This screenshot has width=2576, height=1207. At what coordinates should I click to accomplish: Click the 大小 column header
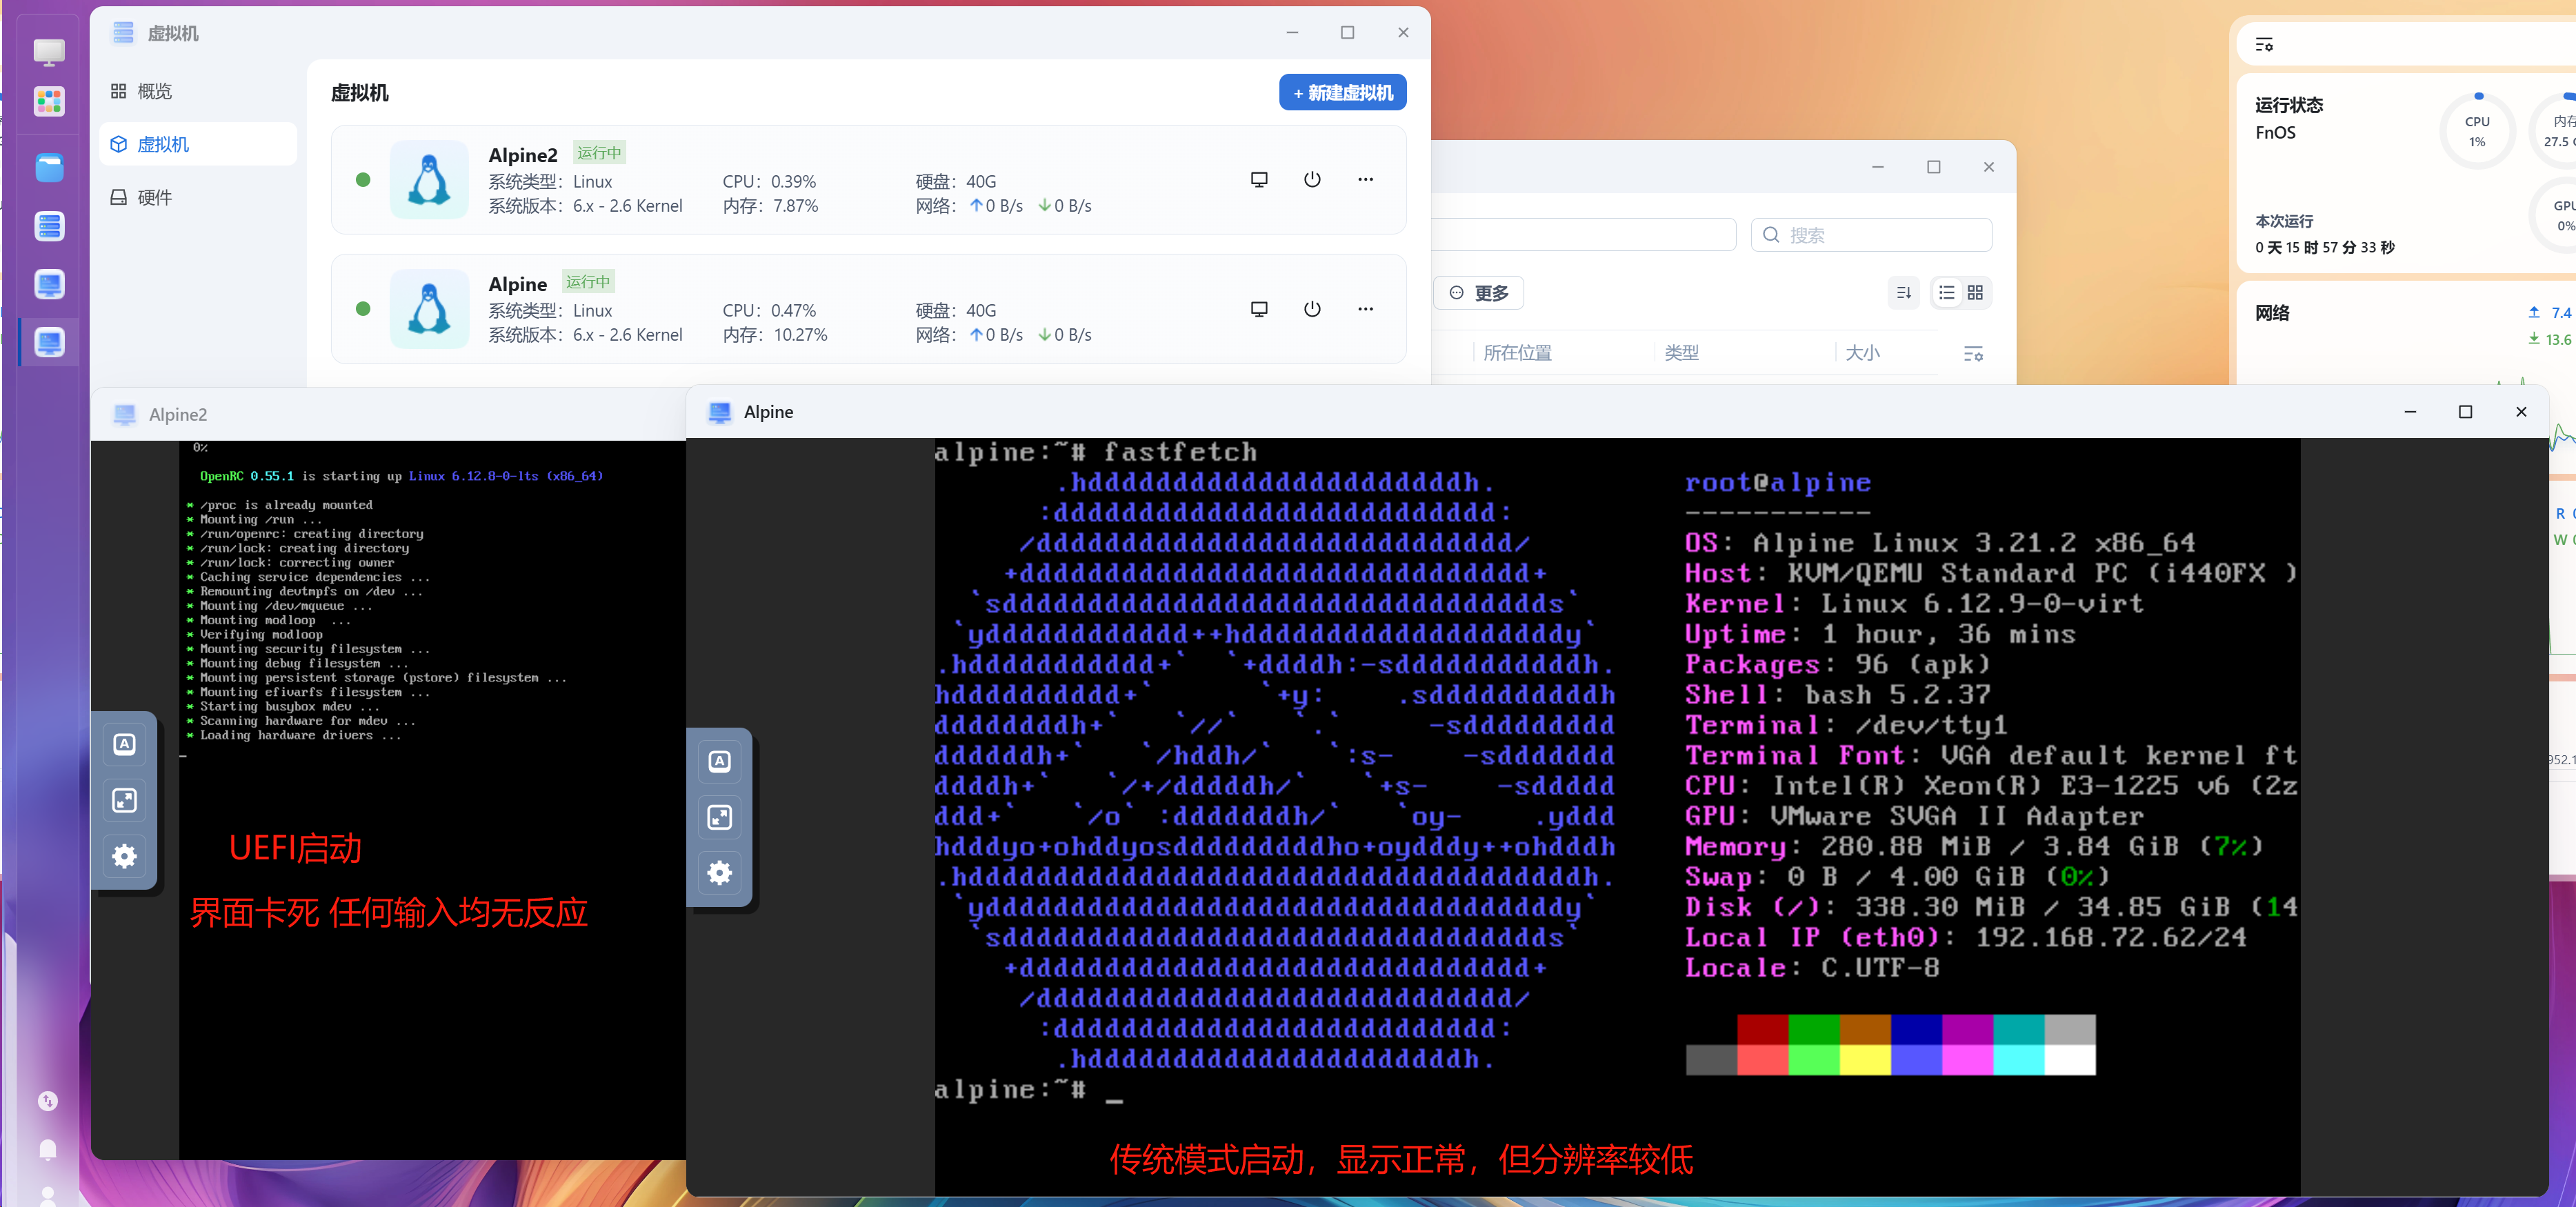1862,353
